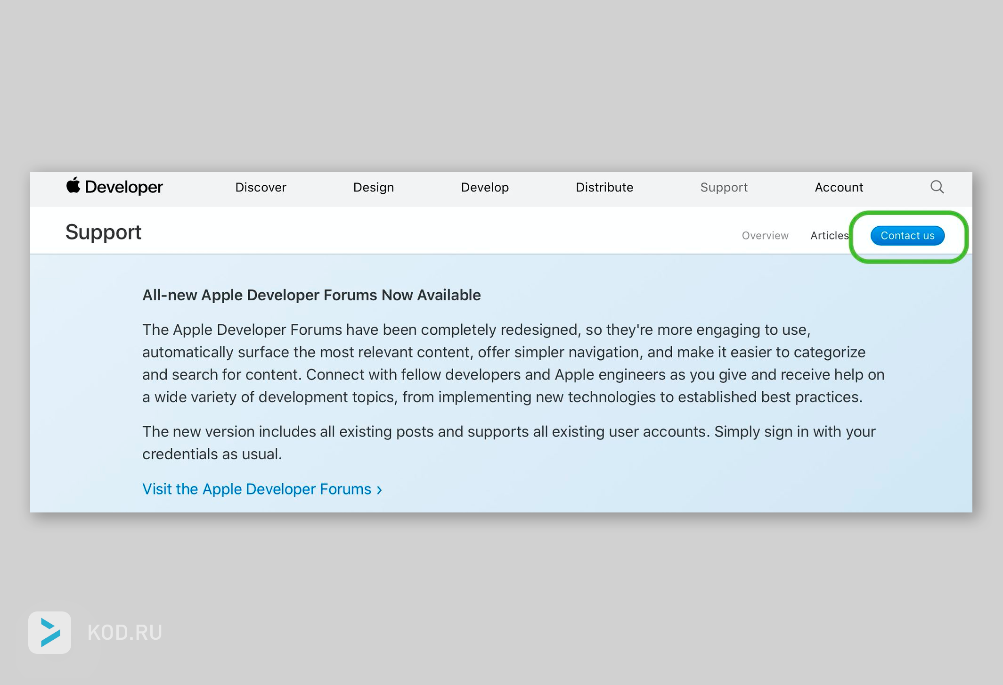This screenshot has height=685, width=1003.
Task: Switch to the Articles tab
Action: [x=830, y=236]
